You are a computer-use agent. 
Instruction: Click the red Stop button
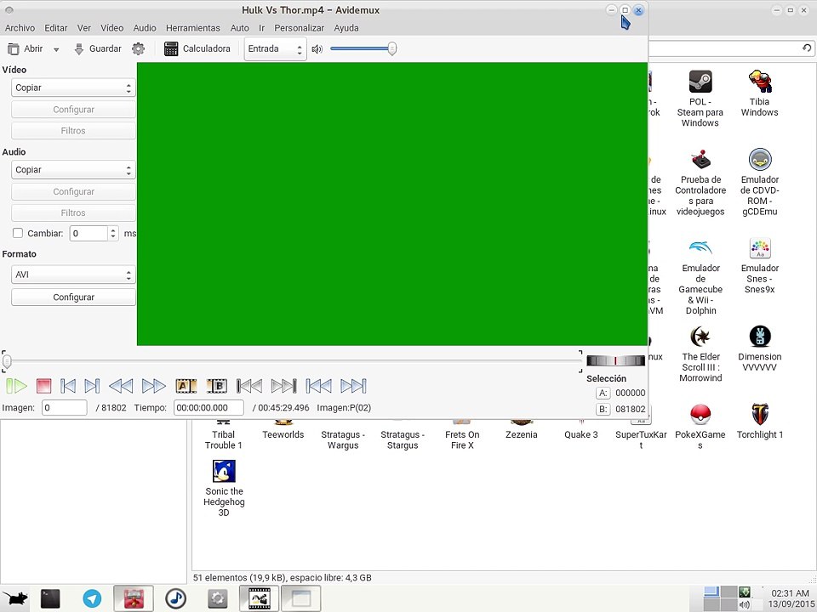point(43,386)
